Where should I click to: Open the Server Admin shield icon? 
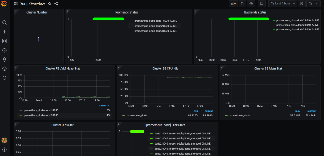[x=4, y=78]
